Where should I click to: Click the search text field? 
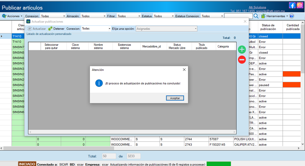pyautogui.click(x=239, y=16)
